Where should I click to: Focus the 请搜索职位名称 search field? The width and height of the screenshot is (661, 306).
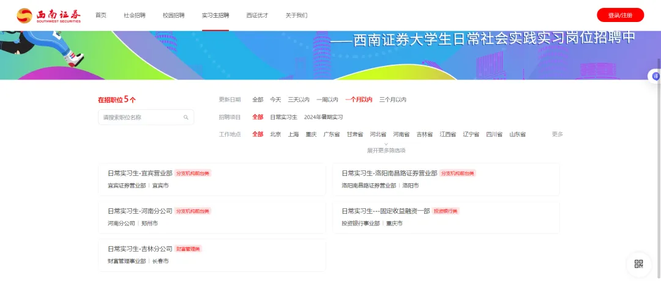pyautogui.click(x=146, y=117)
